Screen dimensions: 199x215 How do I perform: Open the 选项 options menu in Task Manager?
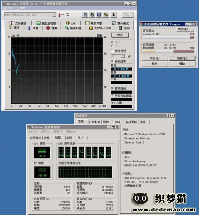pos(46,132)
